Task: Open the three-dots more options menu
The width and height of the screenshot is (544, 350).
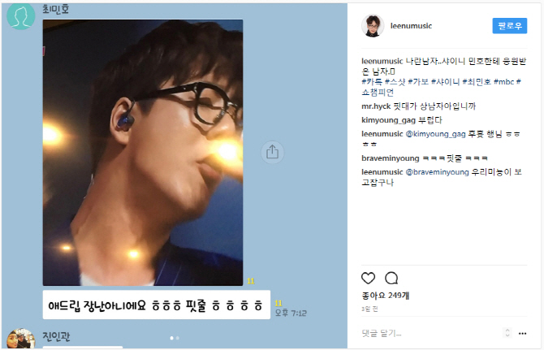Action: click(x=523, y=333)
